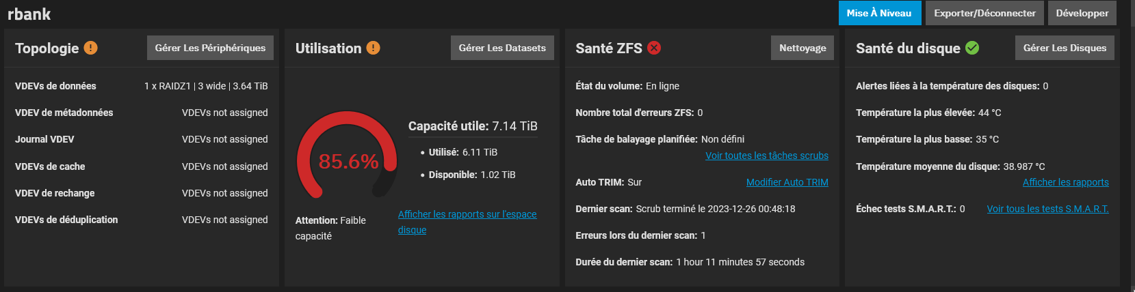Click the Utilisation warning status icon
The image size is (1135, 292).
[x=373, y=48]
